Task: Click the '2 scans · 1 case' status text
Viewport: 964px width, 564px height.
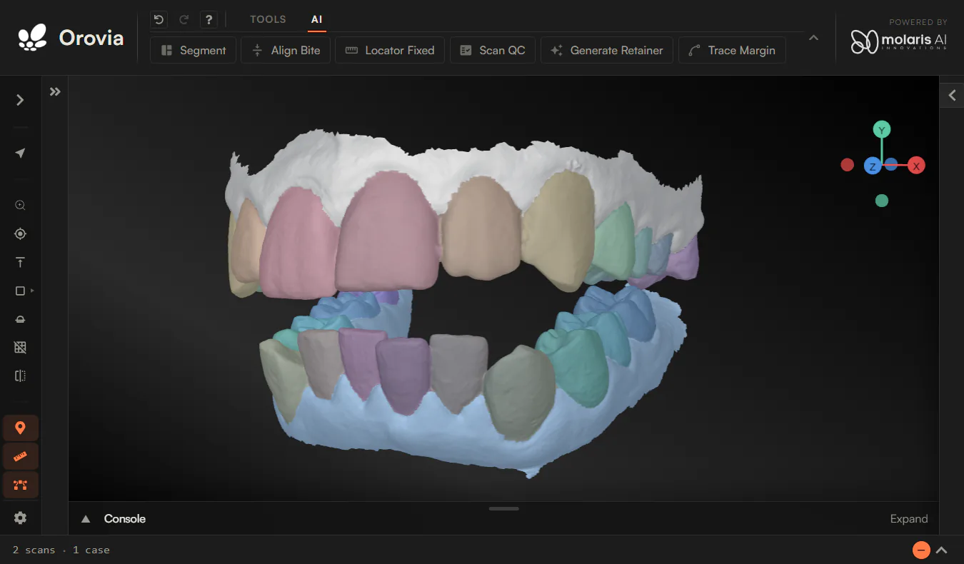Action: (61, 550)
